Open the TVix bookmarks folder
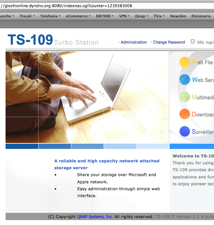Viewport: 214px width, 225px height. click(x=159, y=16)
